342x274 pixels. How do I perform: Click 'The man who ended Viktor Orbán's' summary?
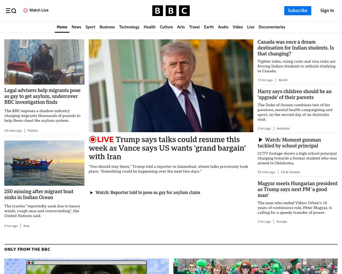[295, 208]
